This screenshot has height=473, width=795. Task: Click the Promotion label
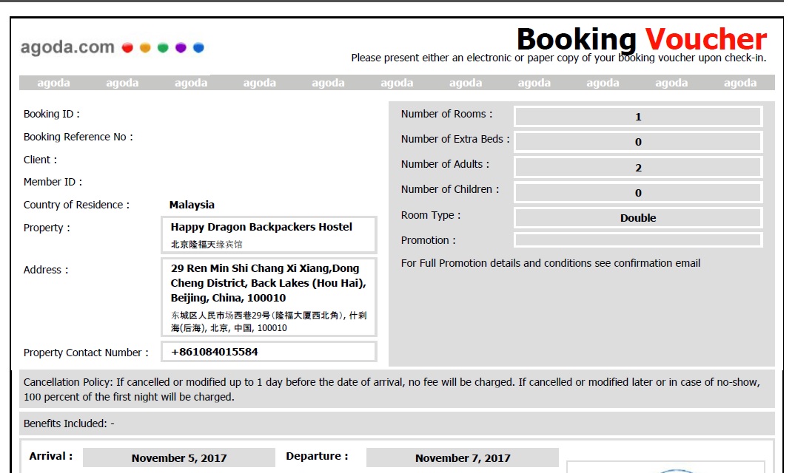coord(429,240)
